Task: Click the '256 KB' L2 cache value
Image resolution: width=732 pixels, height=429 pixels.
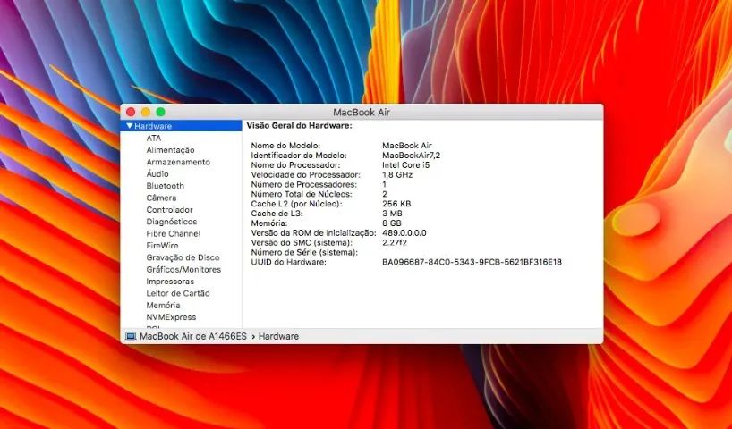Action: pyautogui.click(x=396, y=204)
